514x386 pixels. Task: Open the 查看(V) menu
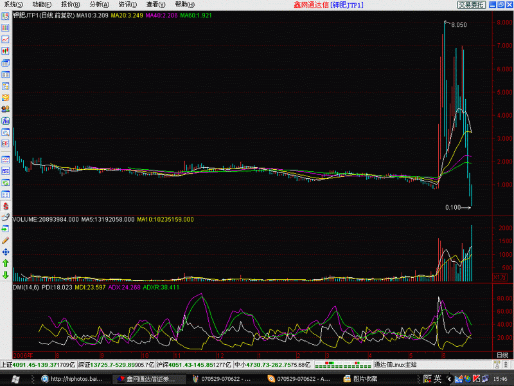pyautogui.click(x=155, y=5)
